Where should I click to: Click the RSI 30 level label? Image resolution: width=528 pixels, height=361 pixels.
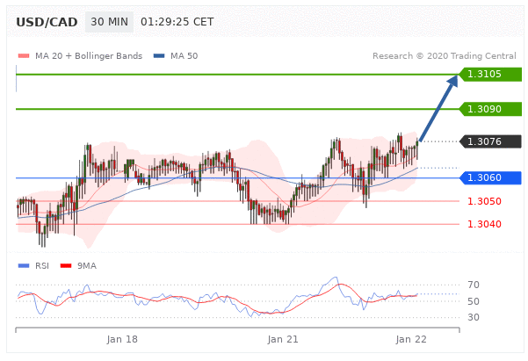[474, 317]
